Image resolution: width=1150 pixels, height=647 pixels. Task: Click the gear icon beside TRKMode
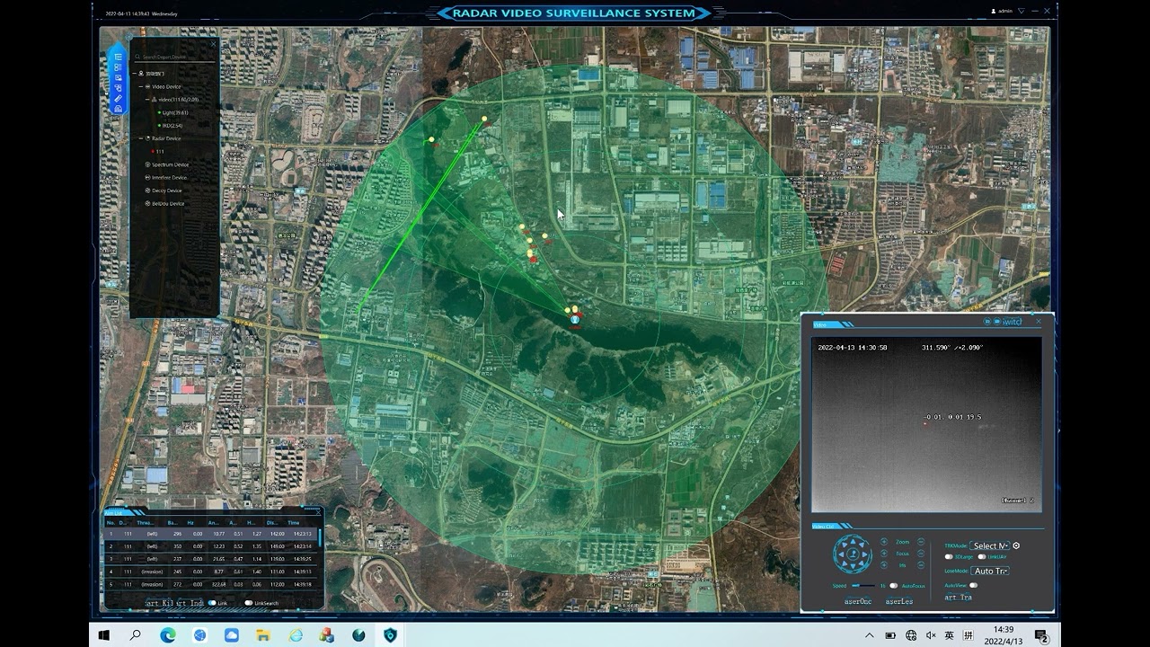[x=1016, y=545]
